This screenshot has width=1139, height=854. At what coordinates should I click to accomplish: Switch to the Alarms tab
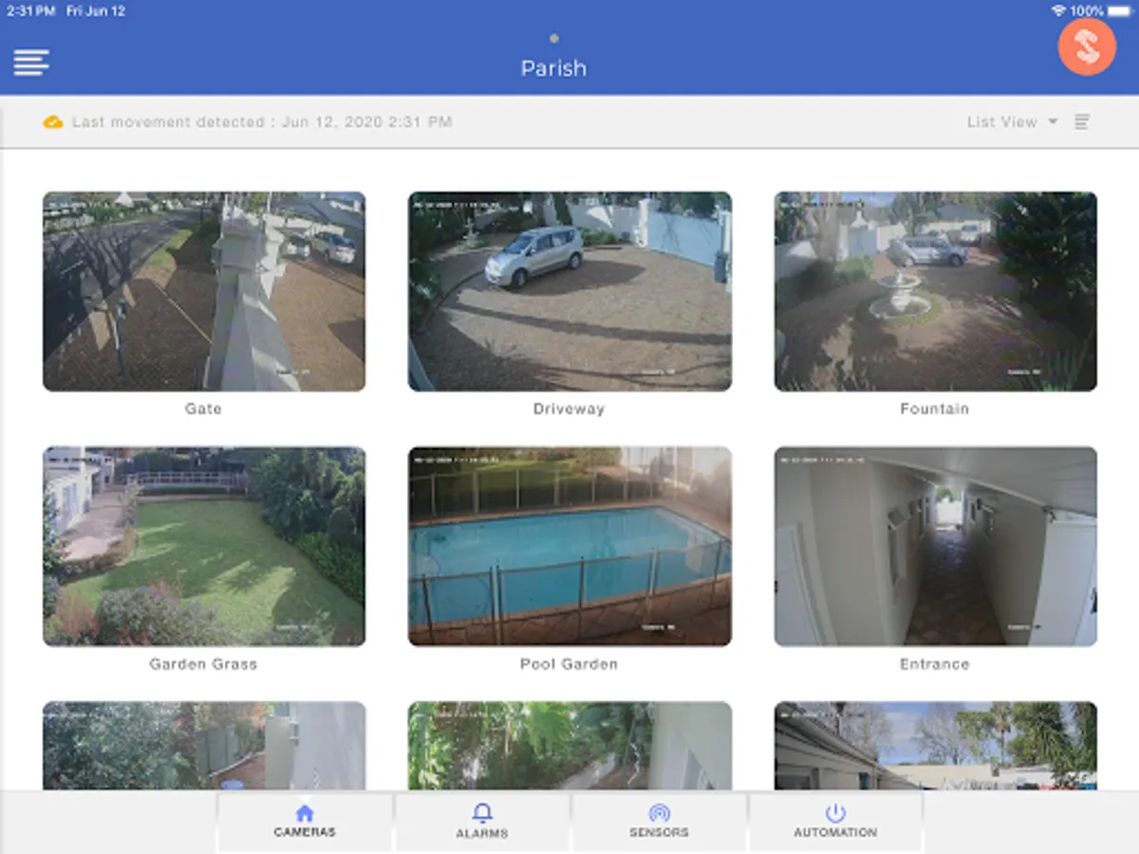tap(482, 822)
